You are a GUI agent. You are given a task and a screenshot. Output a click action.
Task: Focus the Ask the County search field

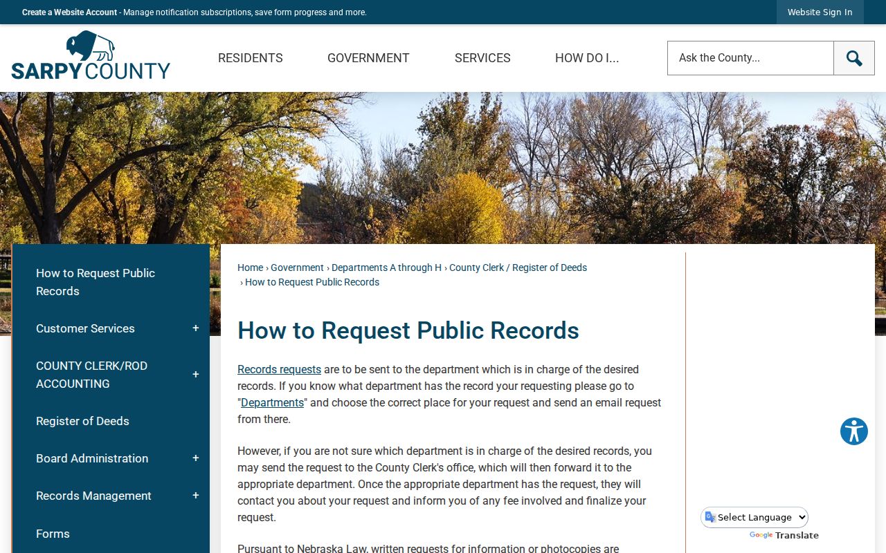point(750,58)
